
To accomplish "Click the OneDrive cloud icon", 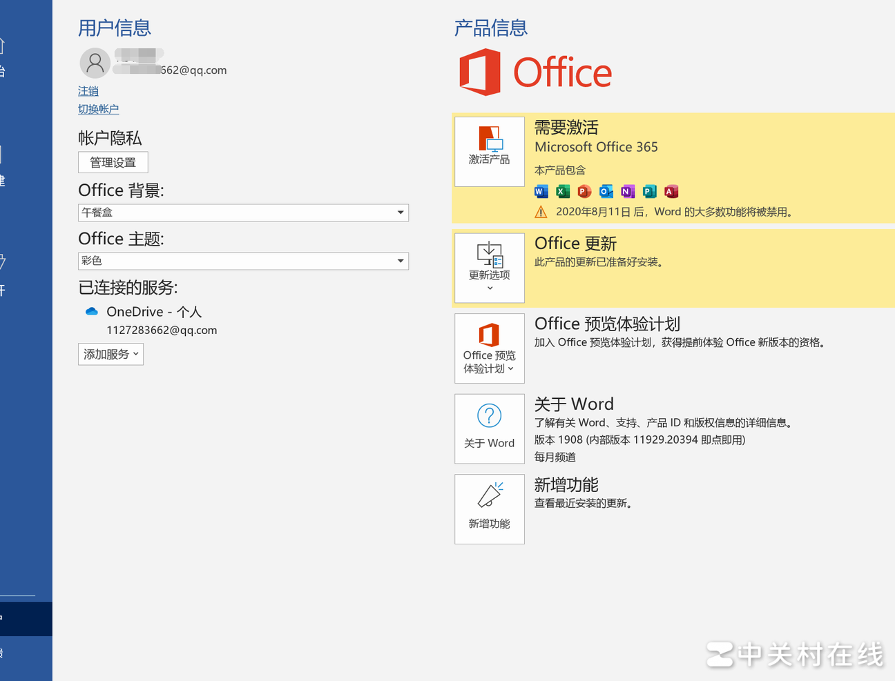I will pyautogui.click(x=92, y=312).
